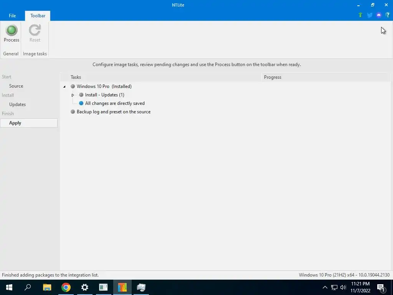The height and width of the screenshot is (295, 393).
Task: Open the Windows Start menu
Action: [x=9, y=287]
